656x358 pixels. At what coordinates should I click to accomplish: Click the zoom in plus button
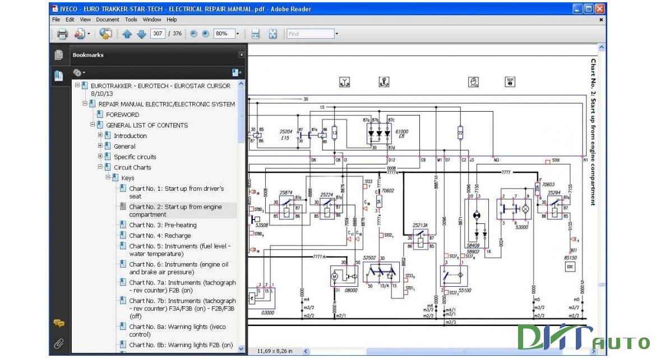205,34
